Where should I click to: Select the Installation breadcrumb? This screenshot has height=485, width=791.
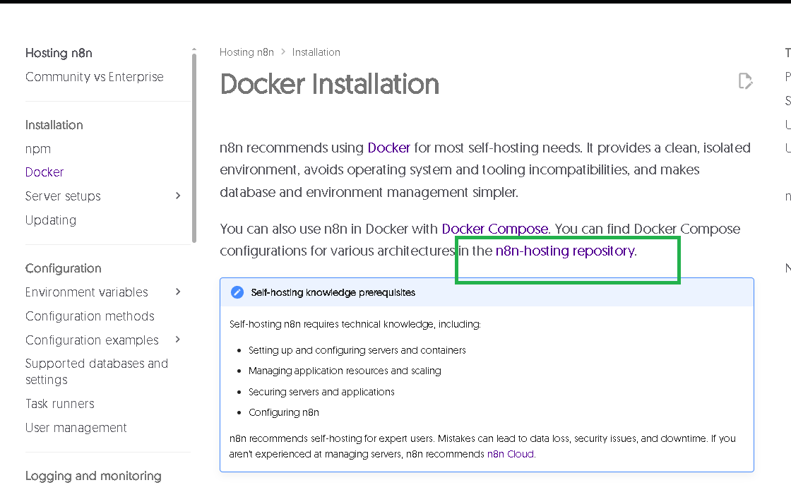[316, 52]
